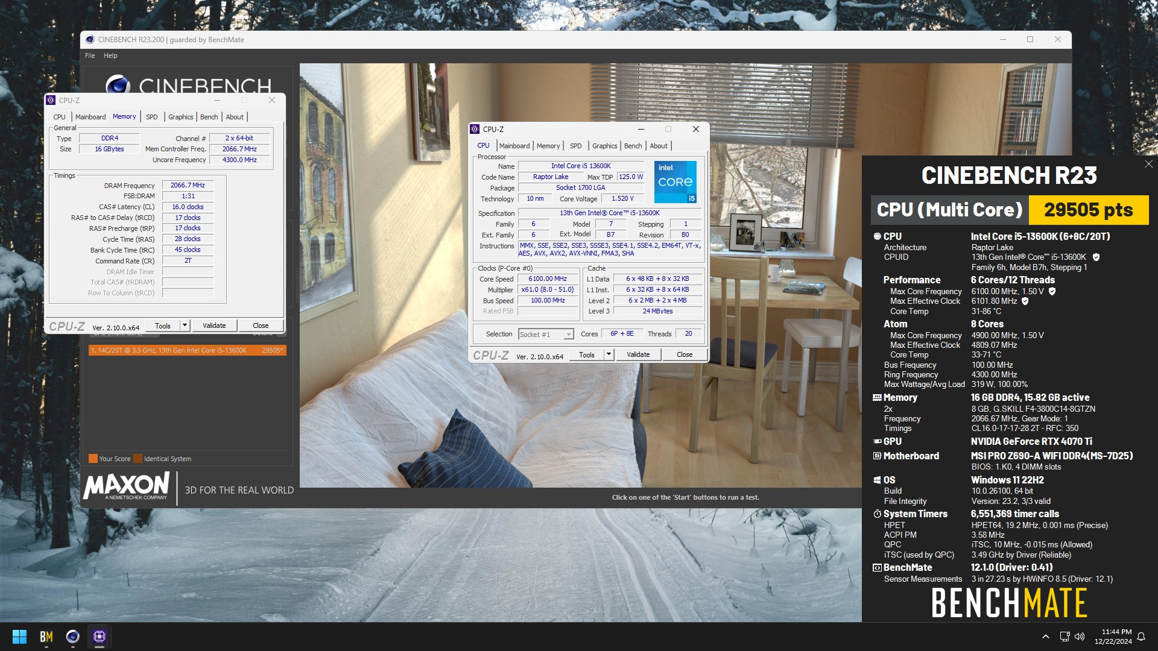The width and height of the screenshot is (1158, 651).
Task: Click the rendered room image in Cinebench
Action: tap(686, 275)
